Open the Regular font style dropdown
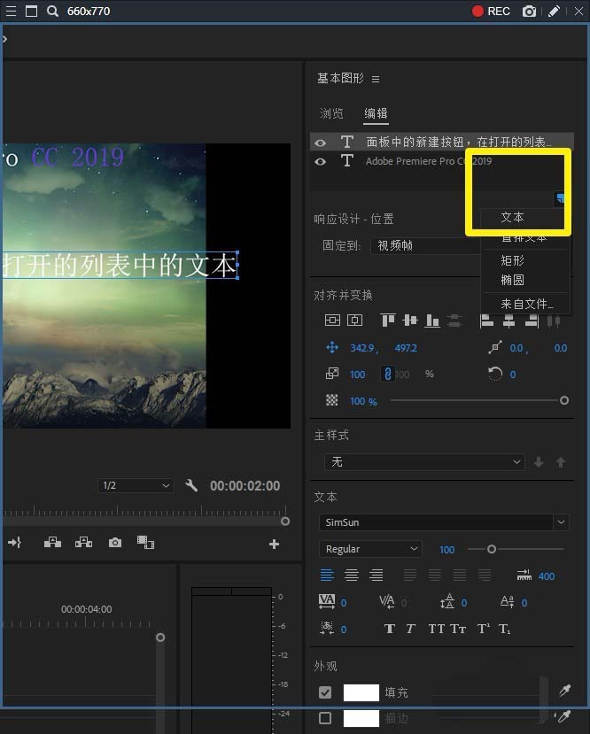Viewport: 590px width, 734px height. (x=370, y=549)
